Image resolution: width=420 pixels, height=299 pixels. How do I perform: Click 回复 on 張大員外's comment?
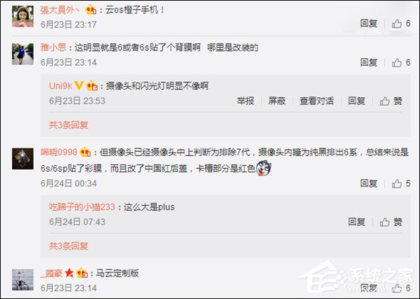click(x=369, y=24)
